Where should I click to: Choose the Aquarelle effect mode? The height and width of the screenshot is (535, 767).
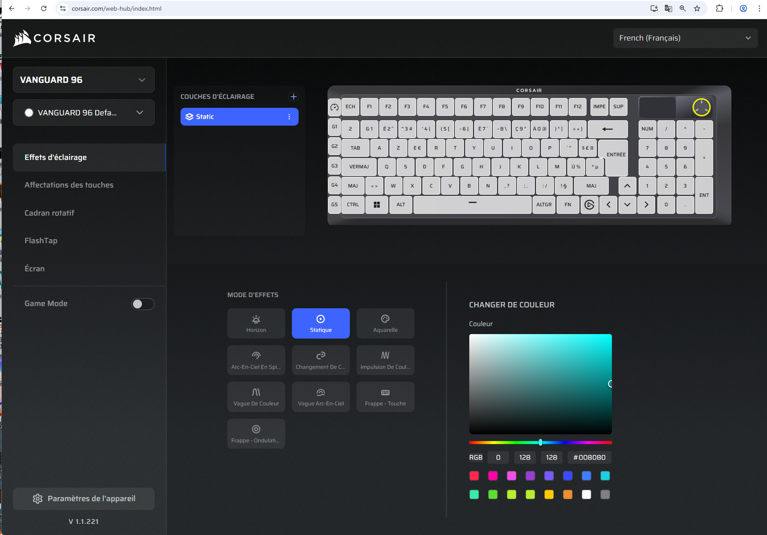[385, 323]
